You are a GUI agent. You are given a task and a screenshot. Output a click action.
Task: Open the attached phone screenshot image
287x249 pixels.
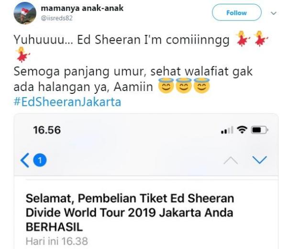click(x=146, y=181)
